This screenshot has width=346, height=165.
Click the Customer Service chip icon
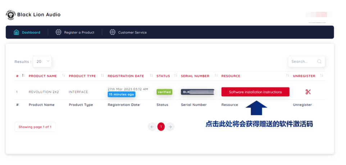click(x=113, y=32)
